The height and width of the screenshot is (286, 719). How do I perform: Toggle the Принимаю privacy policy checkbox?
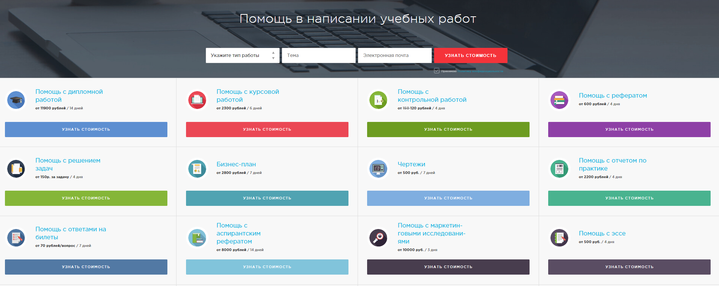tap(437, 71)
